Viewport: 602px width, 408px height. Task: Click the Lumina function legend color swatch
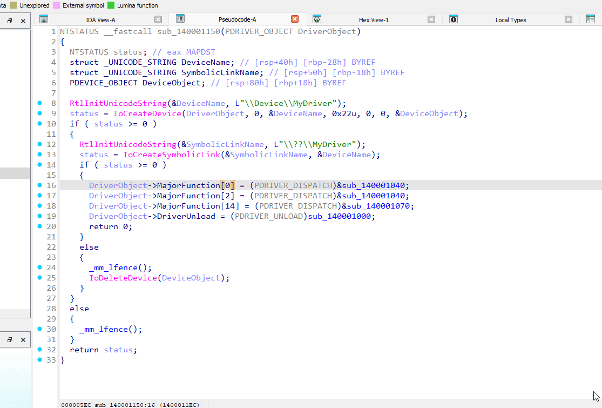[111, 5]
